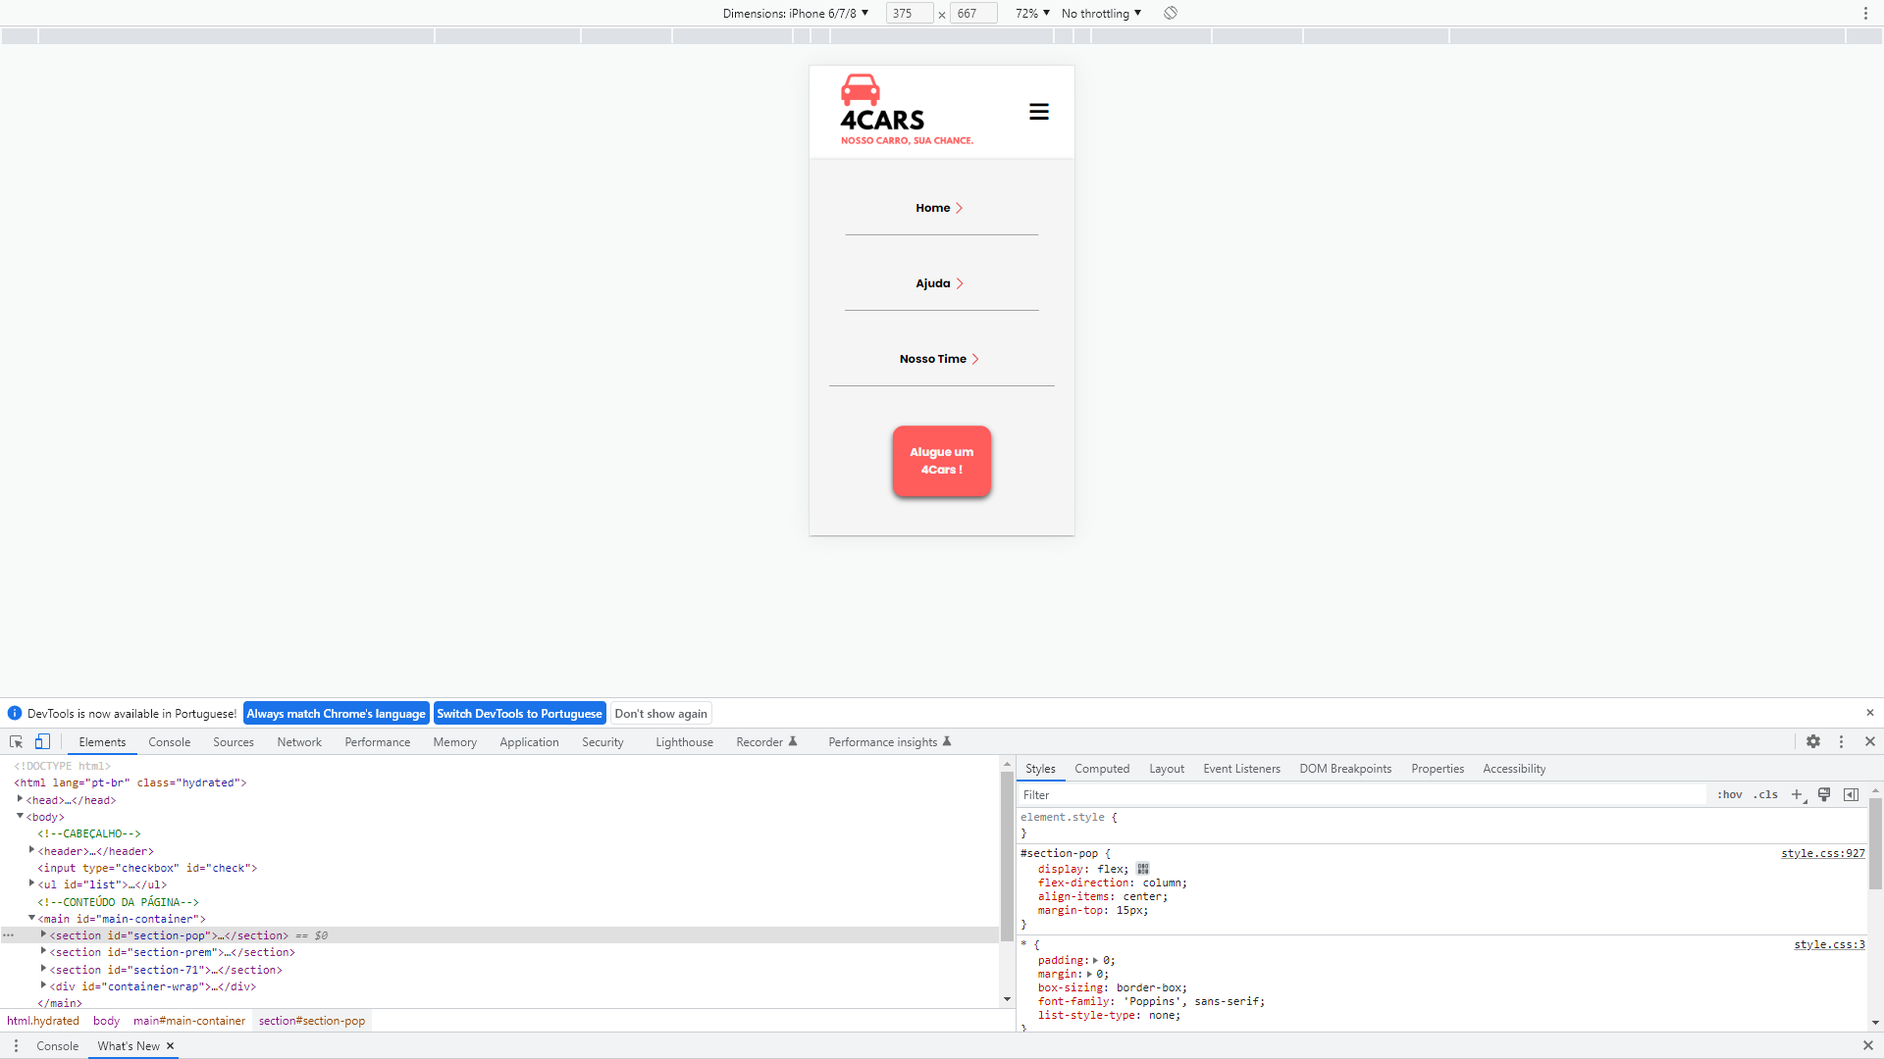Expand the header node in Elements tree
The width and height of the screenshot is (1884, 1059).
pyautogui.click(x=31, y=850)
